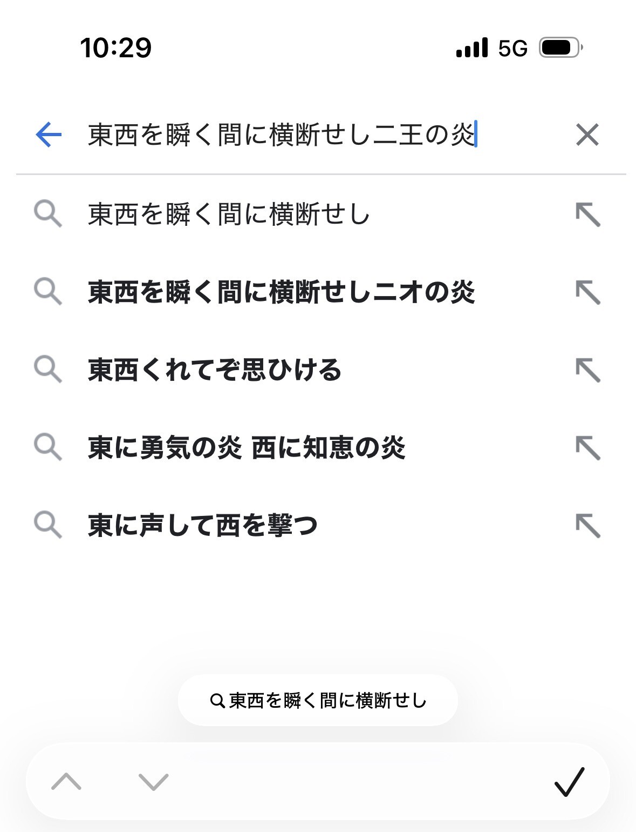Screen dimensions: 636x832
Task: Fill query arrow for 東西を瞬く間に横断せし
Action: [587, 215]
